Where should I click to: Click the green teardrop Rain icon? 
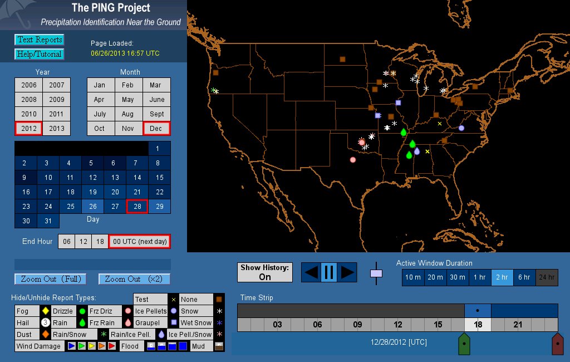[82, 323]
